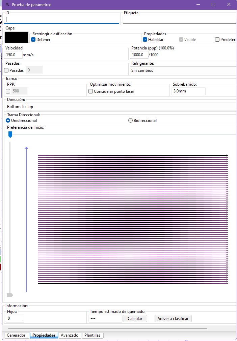The width and height of the screenshot is (237, 341).
Task: Click the Tiempo estimado de quemado field
Action: coord(105,318)
